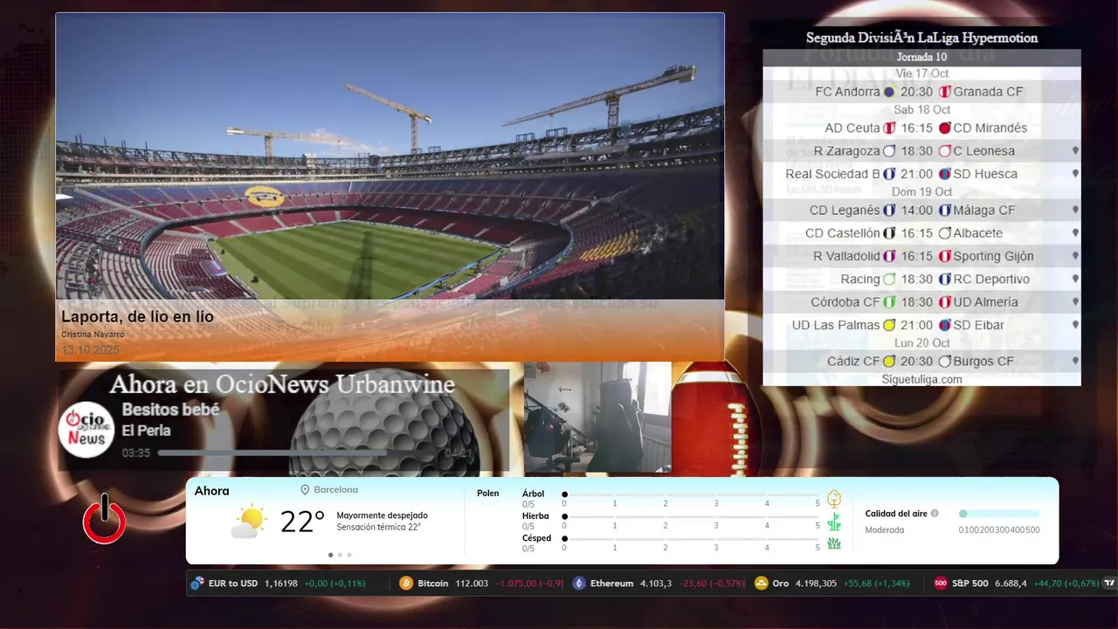Click the Césped pollen level scale
The height and width of the screenshot is (629, 1118).
tap(691, 539)
